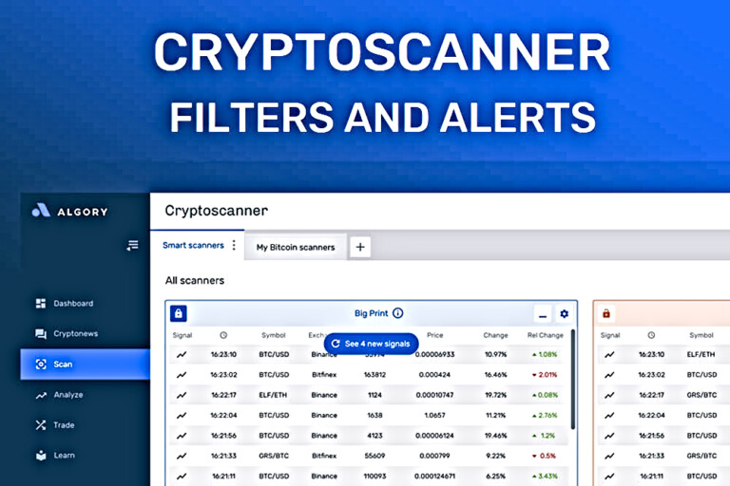Viewport: 730px width, 486px height.
Task: Toggle the red lock on second scanner
Action: point(606,314)
